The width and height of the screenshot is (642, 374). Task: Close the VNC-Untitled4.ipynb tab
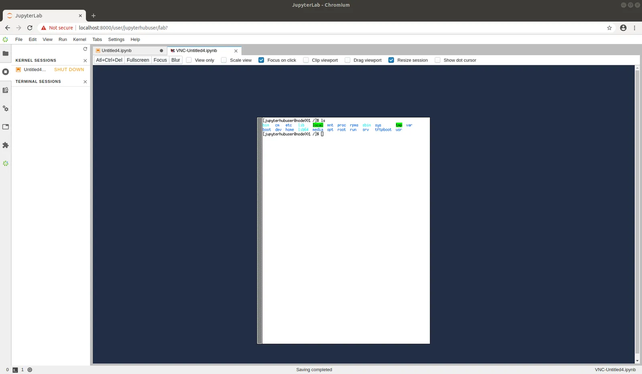point(236,51)
